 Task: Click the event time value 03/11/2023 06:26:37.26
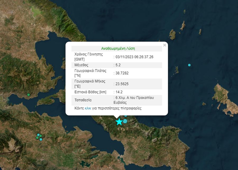tap(134, 57)
